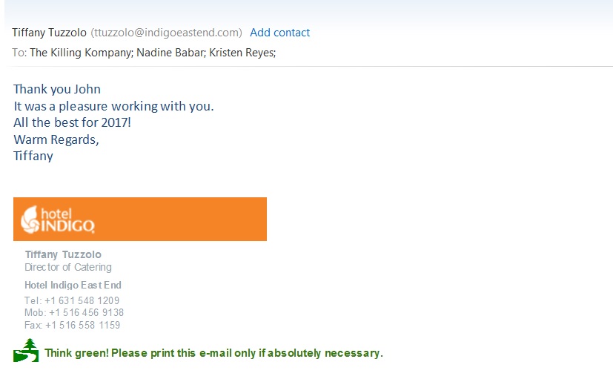This screenshot has height=379, width=613.
Task: Click the green tree Think green icon
Action: (x=26, y=351)
